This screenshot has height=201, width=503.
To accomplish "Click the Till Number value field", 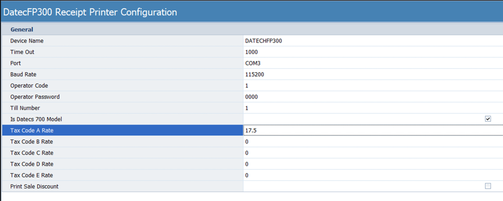I will (372, 108).
